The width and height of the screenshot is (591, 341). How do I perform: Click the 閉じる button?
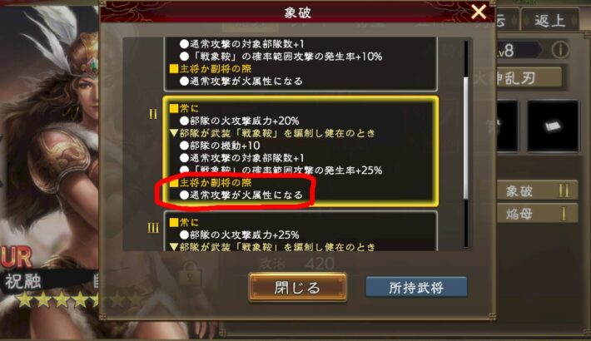pyautogui.click(x=297, y=288)
